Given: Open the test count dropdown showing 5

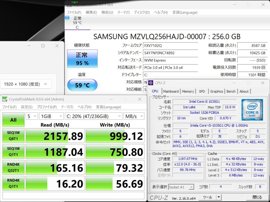Looking at the screenshot, I should pos(32,116).
